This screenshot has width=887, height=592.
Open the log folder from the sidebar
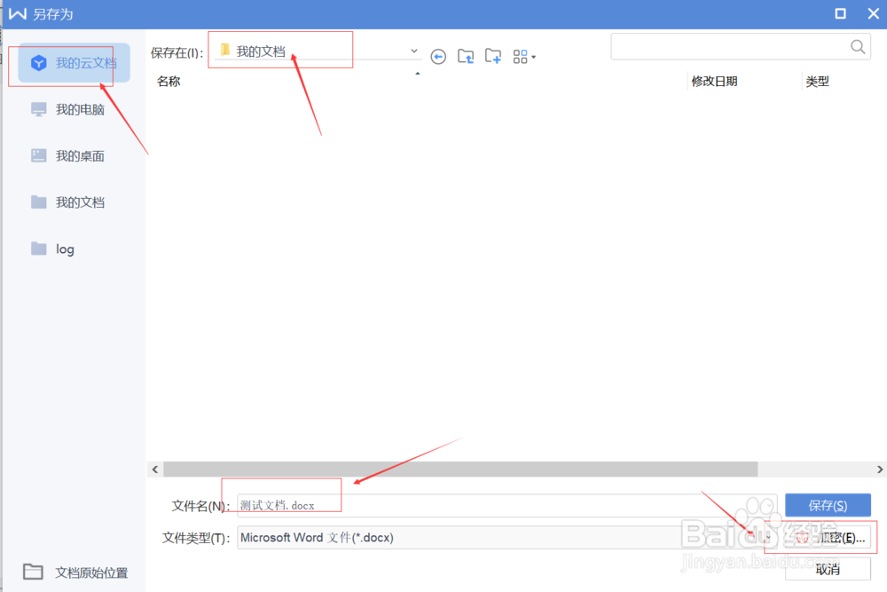pyautogui.click(x=62, y=249)
